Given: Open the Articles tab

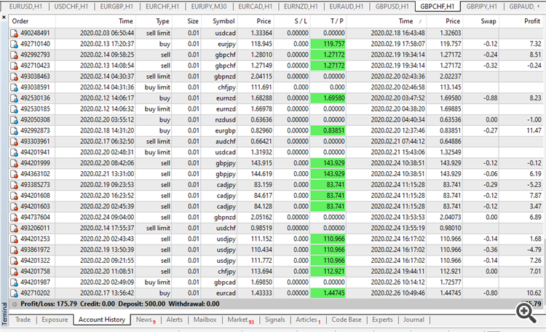Looking at the screenshot, I should pos(307,320).
